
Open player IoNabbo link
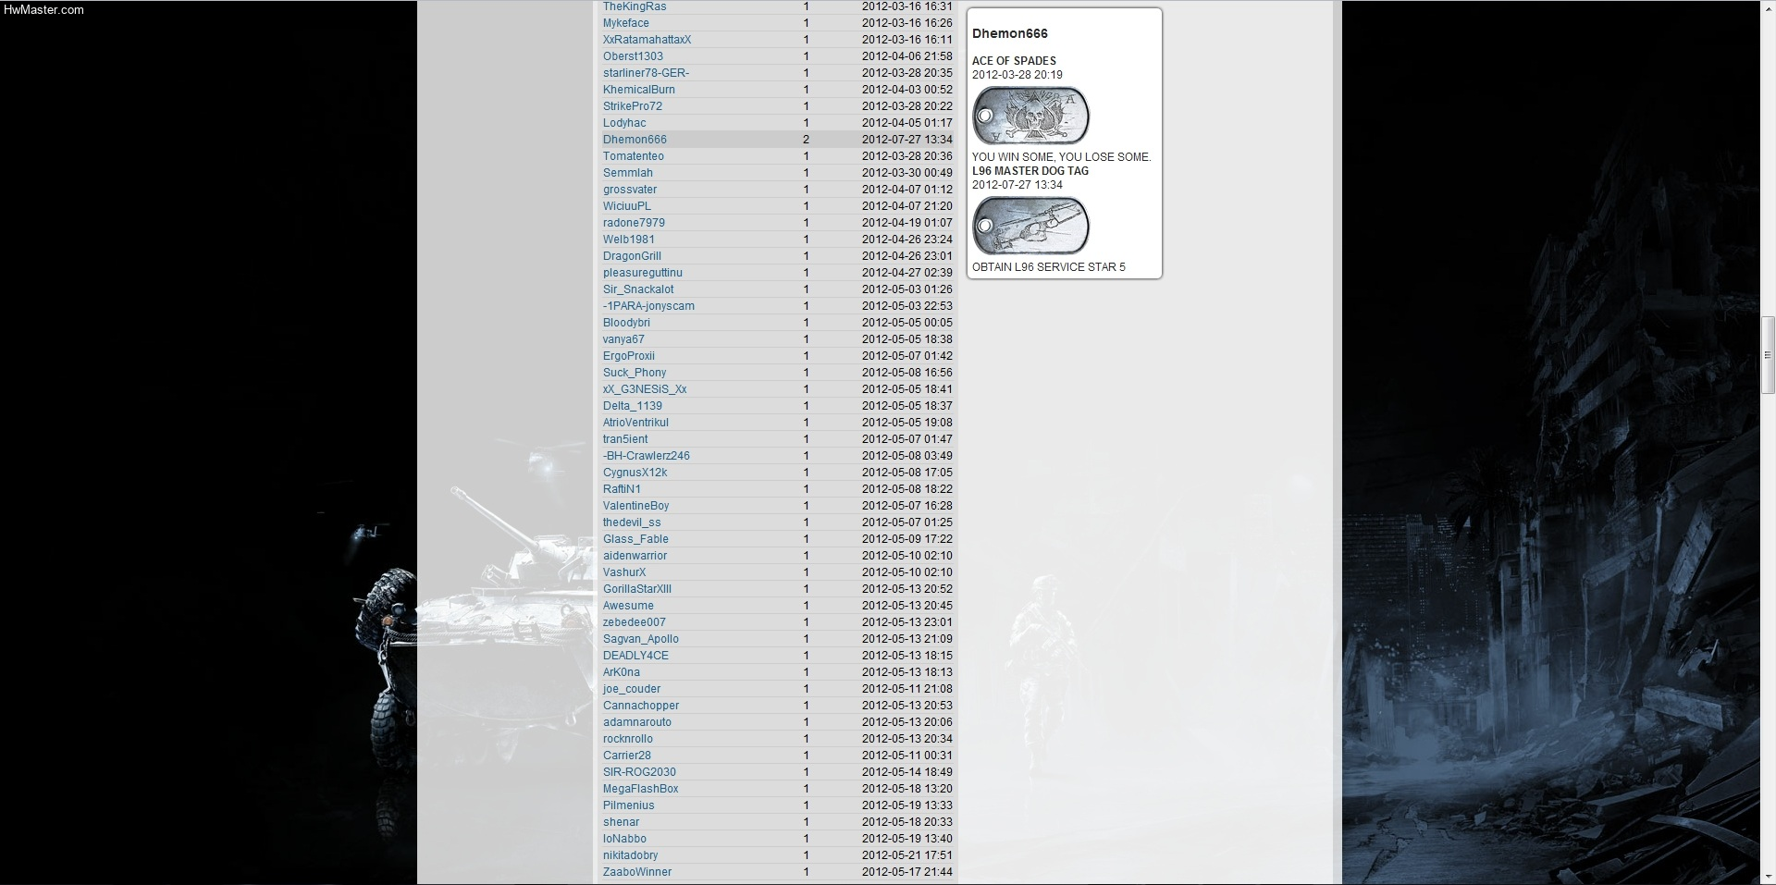(x=624, y=839)
